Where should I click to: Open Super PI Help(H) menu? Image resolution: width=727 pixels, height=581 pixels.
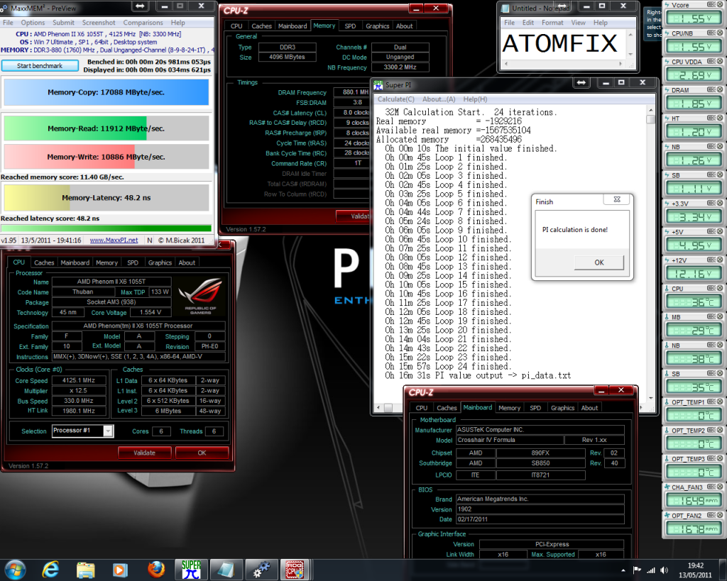click(x=475, y=99)
